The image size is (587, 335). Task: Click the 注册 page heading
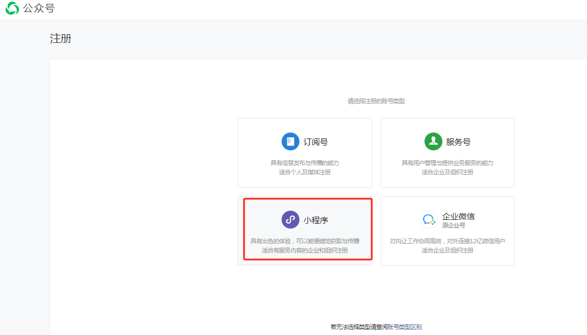pyautogui.click(x=61, y=39)
